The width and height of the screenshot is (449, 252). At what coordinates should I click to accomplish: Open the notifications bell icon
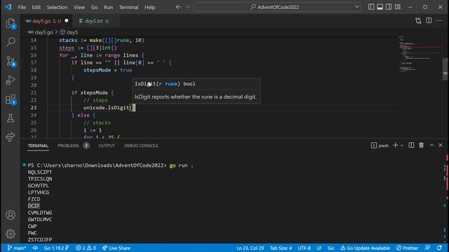(440, 248)
